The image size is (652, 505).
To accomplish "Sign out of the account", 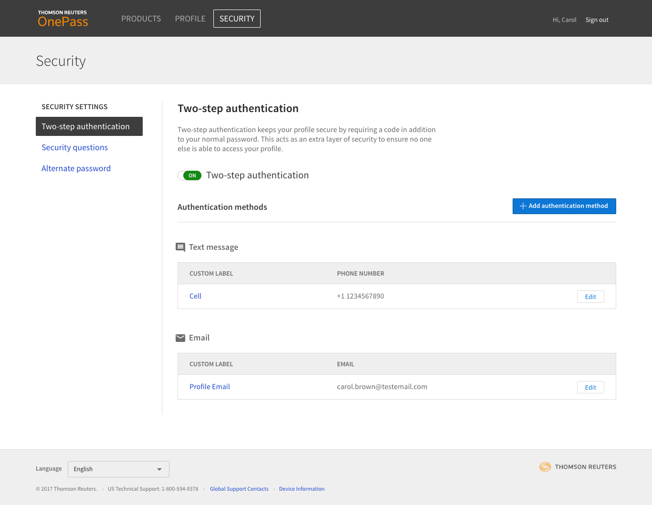I will coord(597,20).
